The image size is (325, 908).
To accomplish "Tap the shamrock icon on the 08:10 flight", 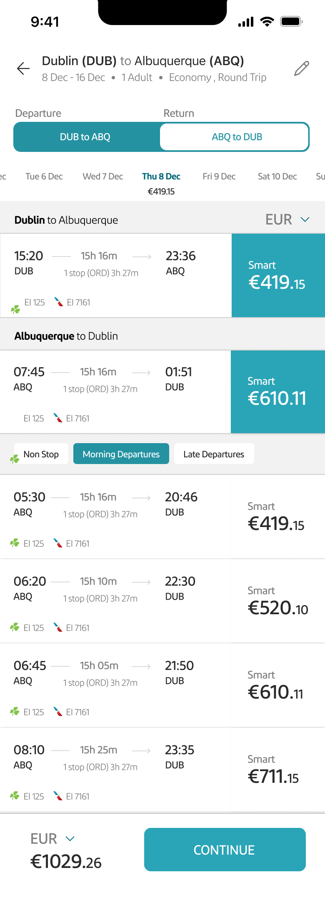I will [15, 795].
